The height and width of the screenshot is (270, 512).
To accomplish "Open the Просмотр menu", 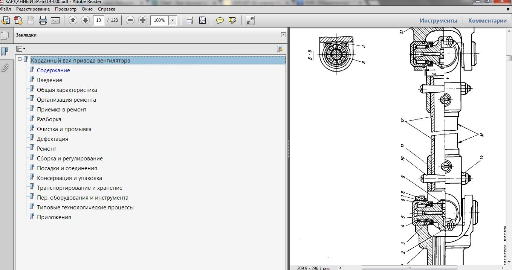I will (66, 9).
